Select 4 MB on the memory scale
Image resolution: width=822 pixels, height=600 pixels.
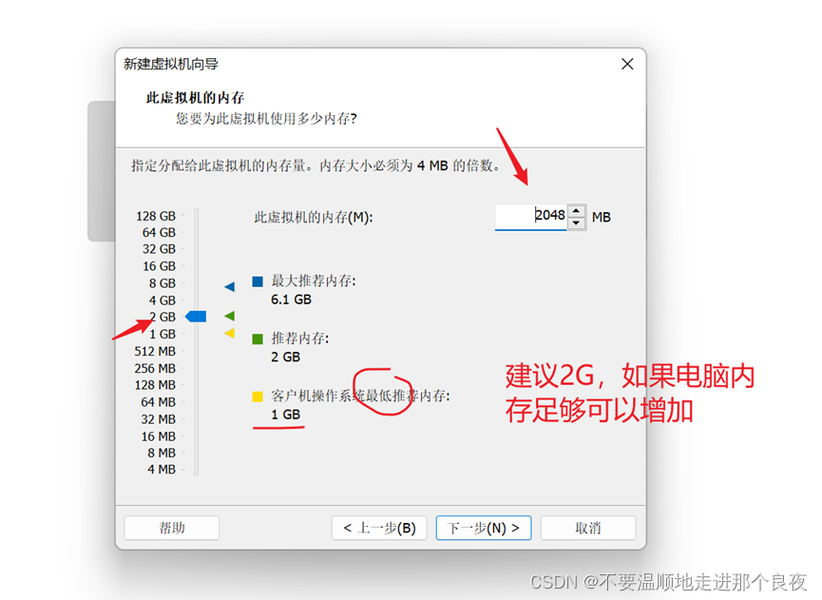[x=162, y=470]
